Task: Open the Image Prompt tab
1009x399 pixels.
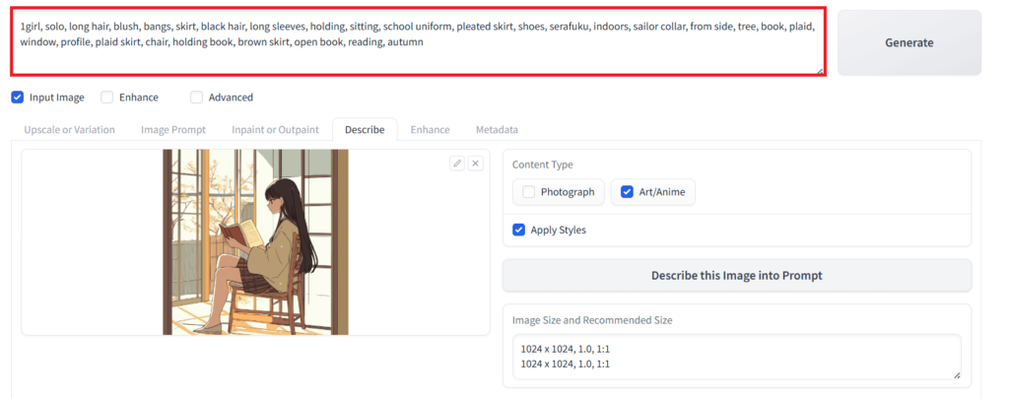Action: [x=173, y=129]
